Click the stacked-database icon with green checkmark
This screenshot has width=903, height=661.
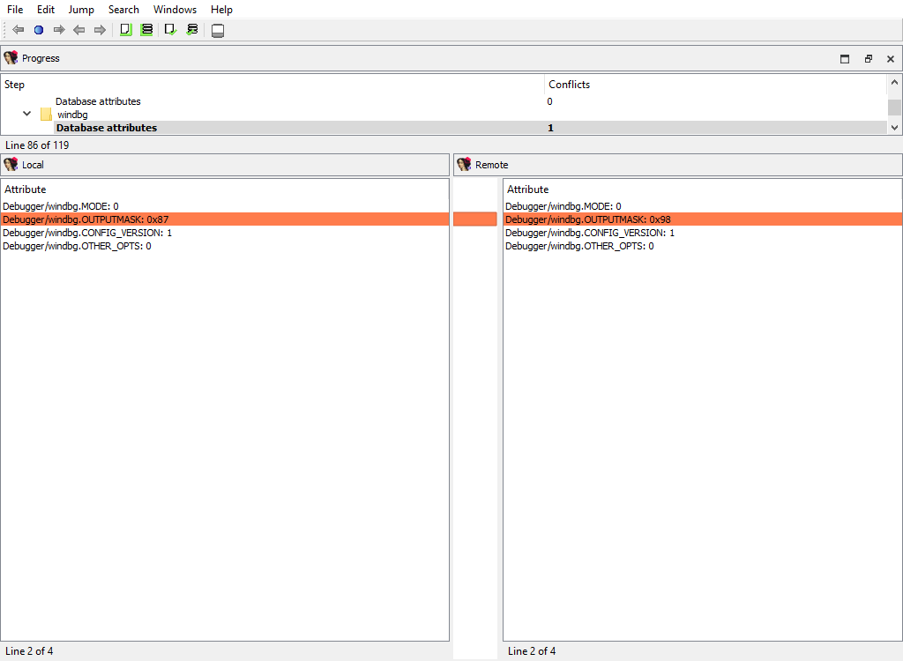[192, 30]
